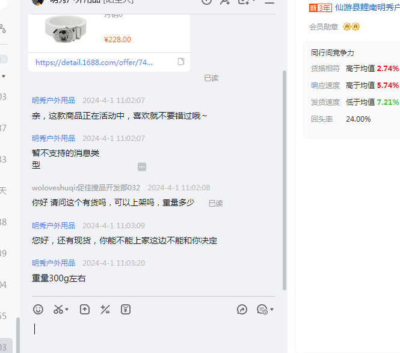Open the plus-slash-equals calculator icon
Image resolution: width=400 pixels, height=353 pixels.
point(105,309)
